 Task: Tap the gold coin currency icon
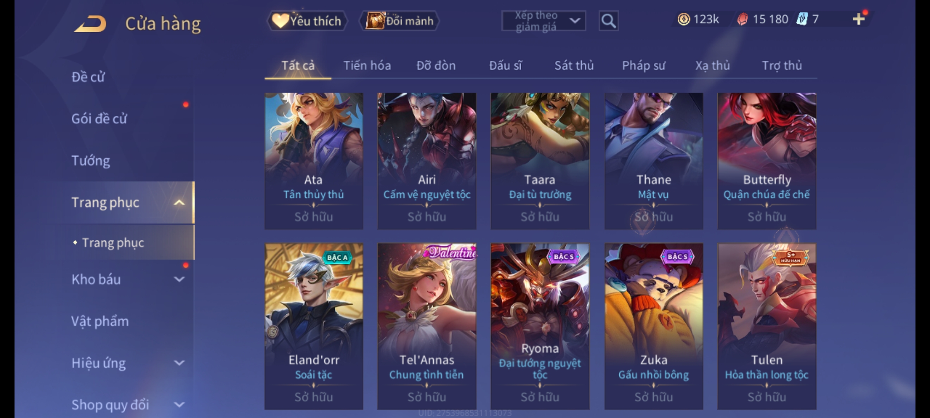(x=684, y=19)
